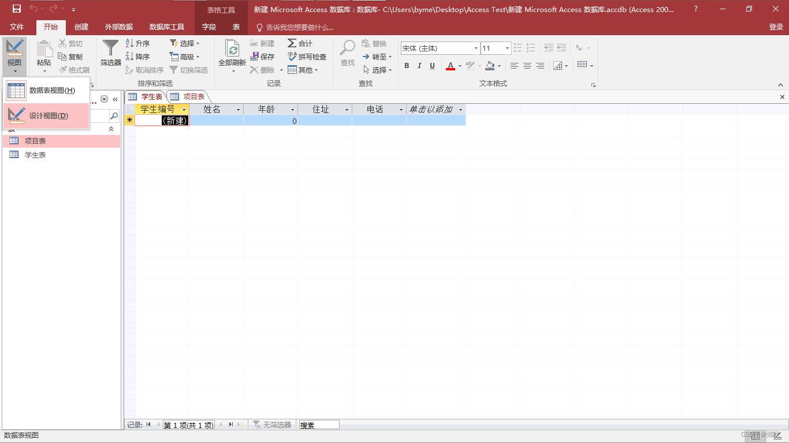Switch to the 创建 ribbon tab
The width and height of the screenshot is (789, 443).
point(81,27)
